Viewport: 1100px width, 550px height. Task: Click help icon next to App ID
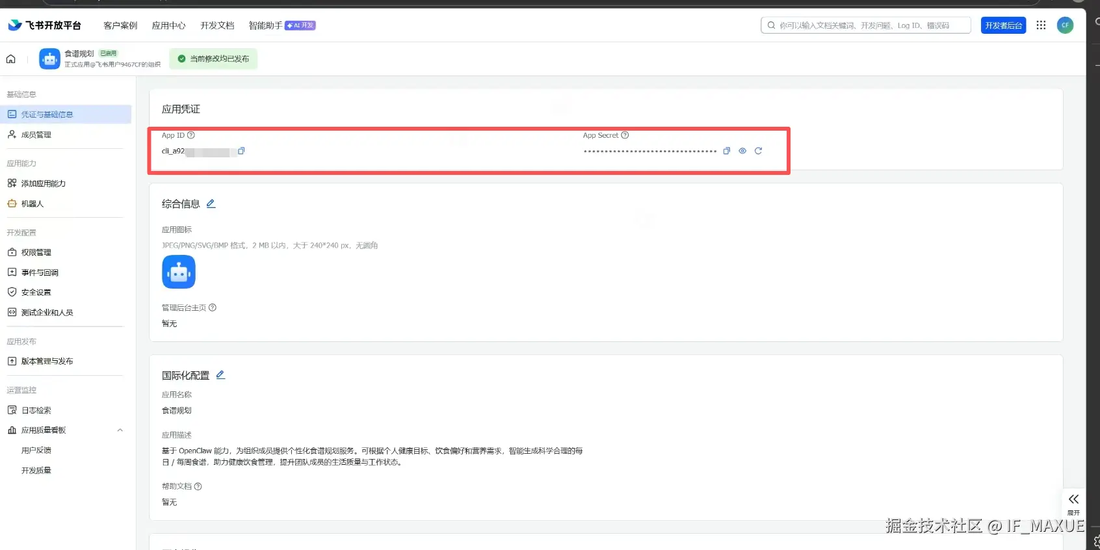point(191,135)
